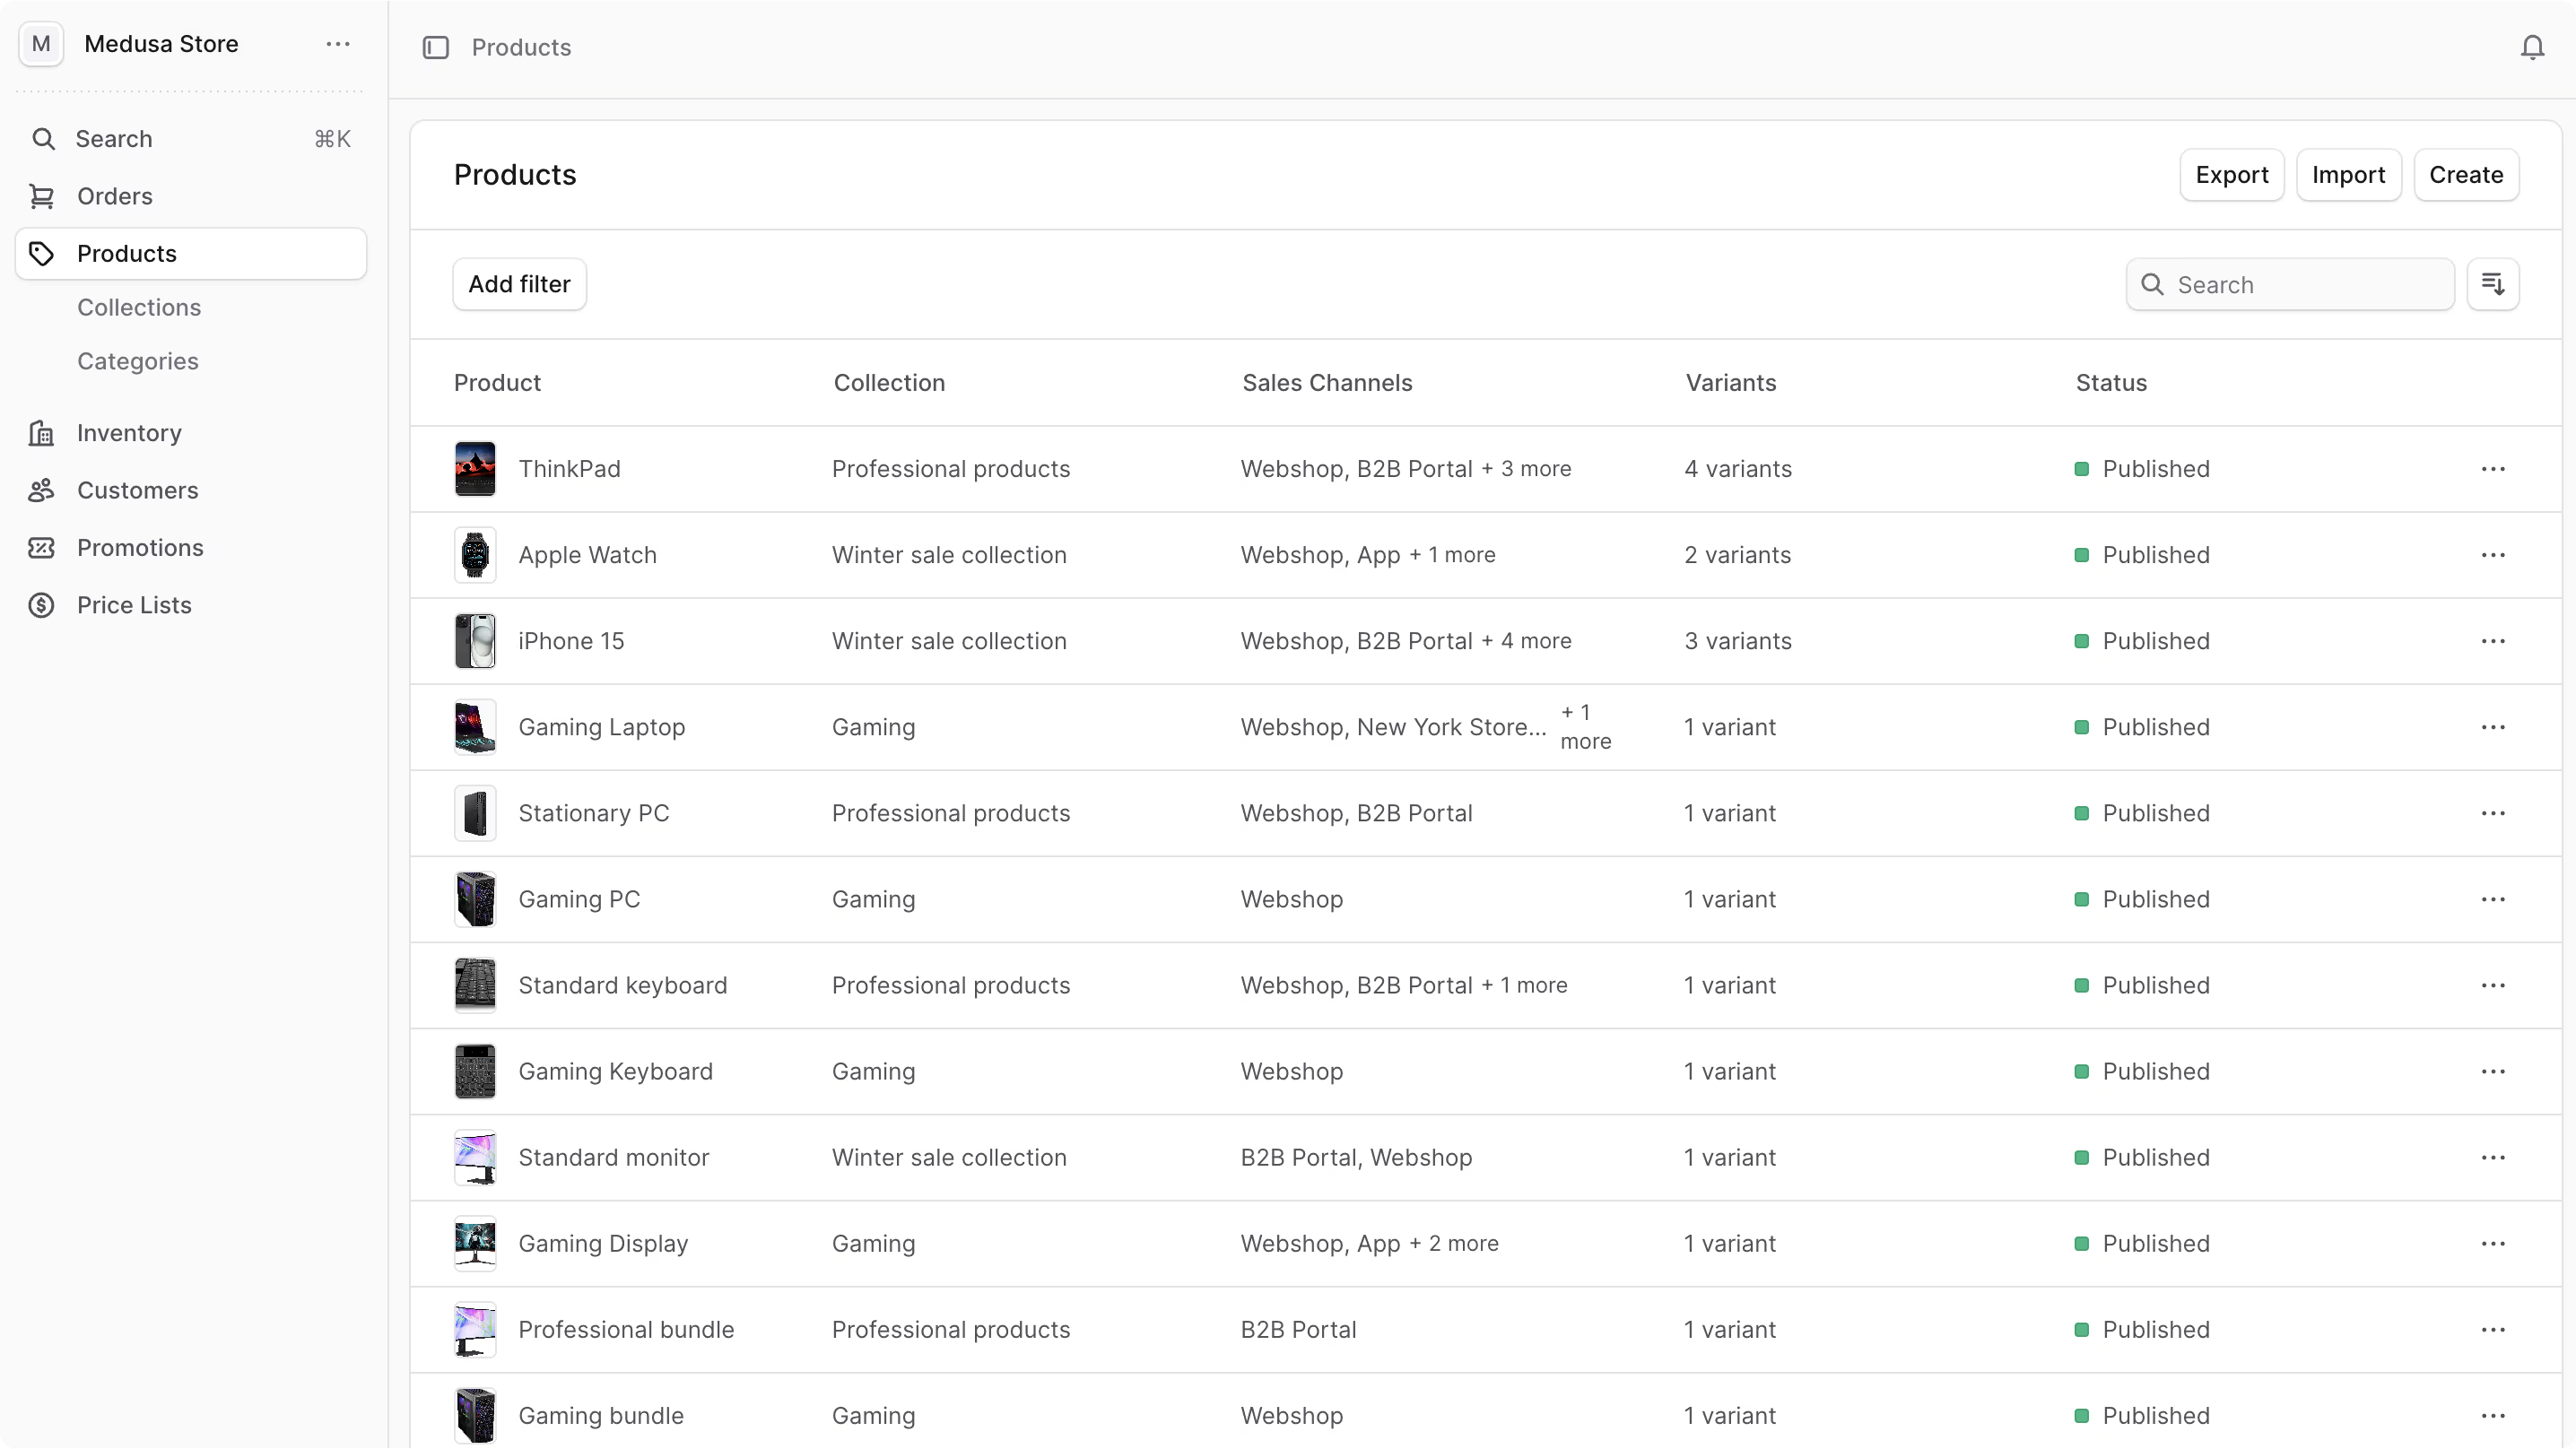Open the global search in the sidebar
The height and width of the screenshot is (1449, 2576).
point(45,139)
